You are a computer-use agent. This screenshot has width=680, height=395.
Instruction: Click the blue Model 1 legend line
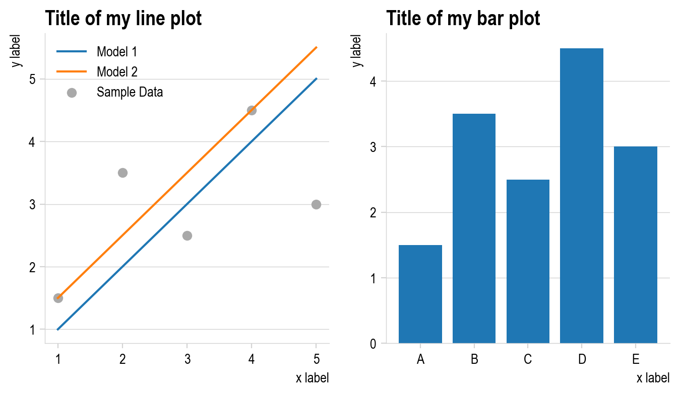click(72, 51)
